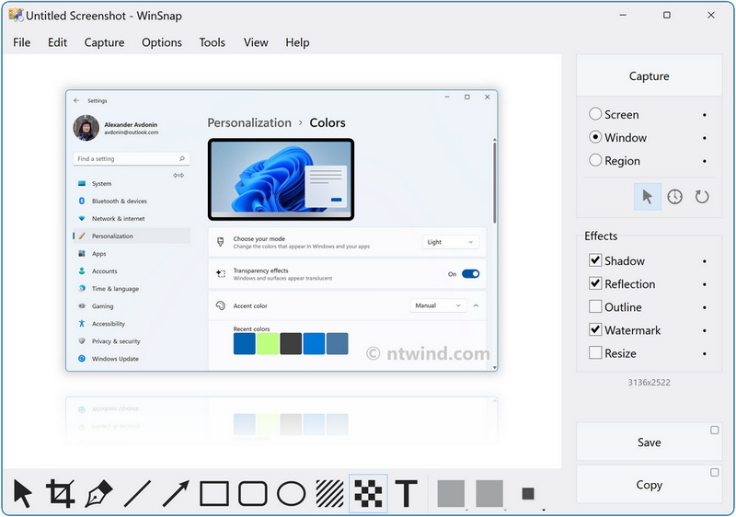Open the Capture menu
This screenshot has width=736, height=517.
(x=104, y=42)
